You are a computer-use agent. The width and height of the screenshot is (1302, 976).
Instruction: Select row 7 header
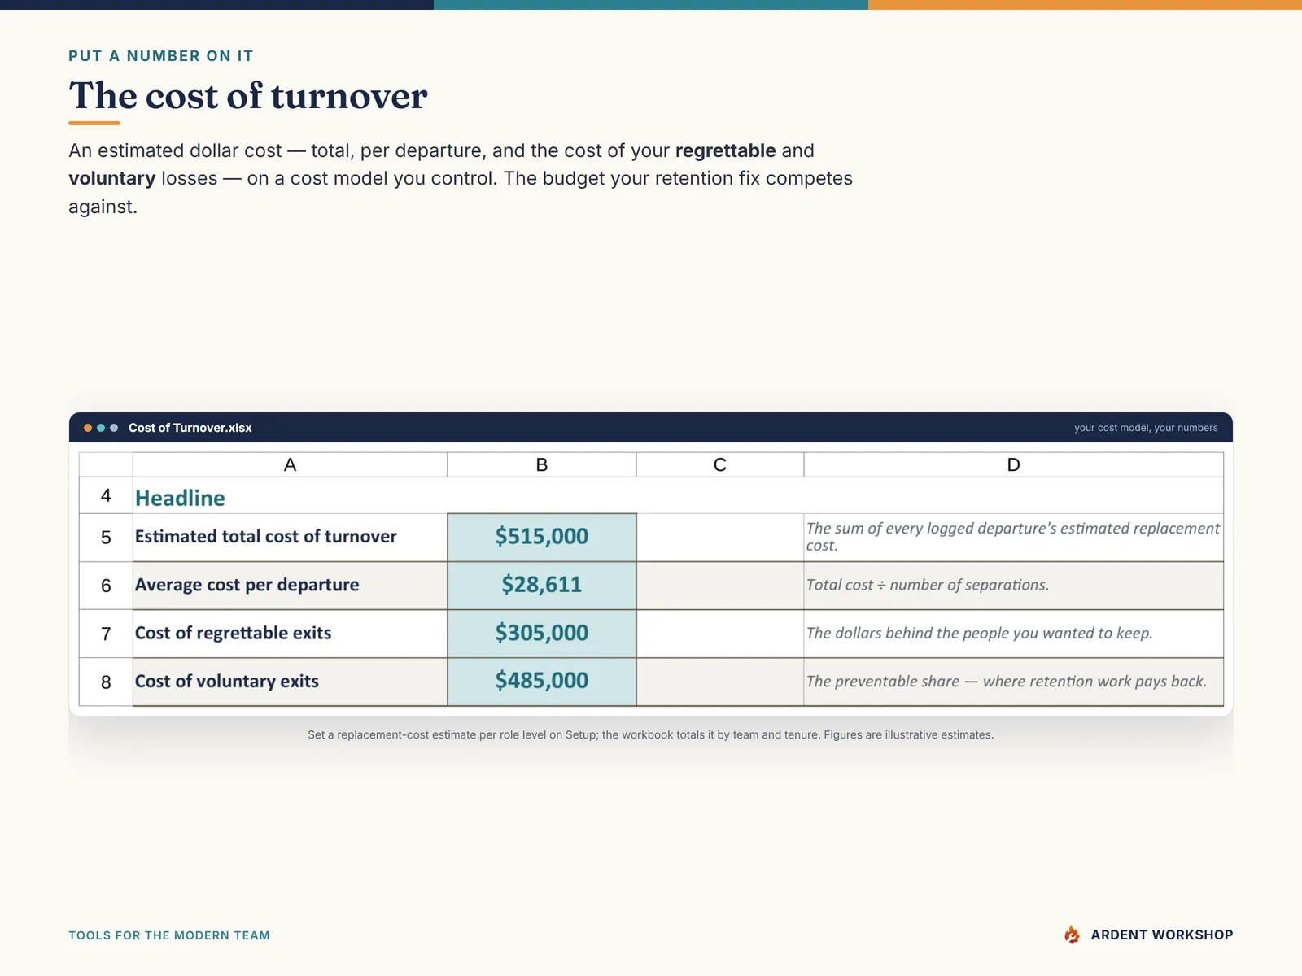pyautogui.click(x=106, y=634)
